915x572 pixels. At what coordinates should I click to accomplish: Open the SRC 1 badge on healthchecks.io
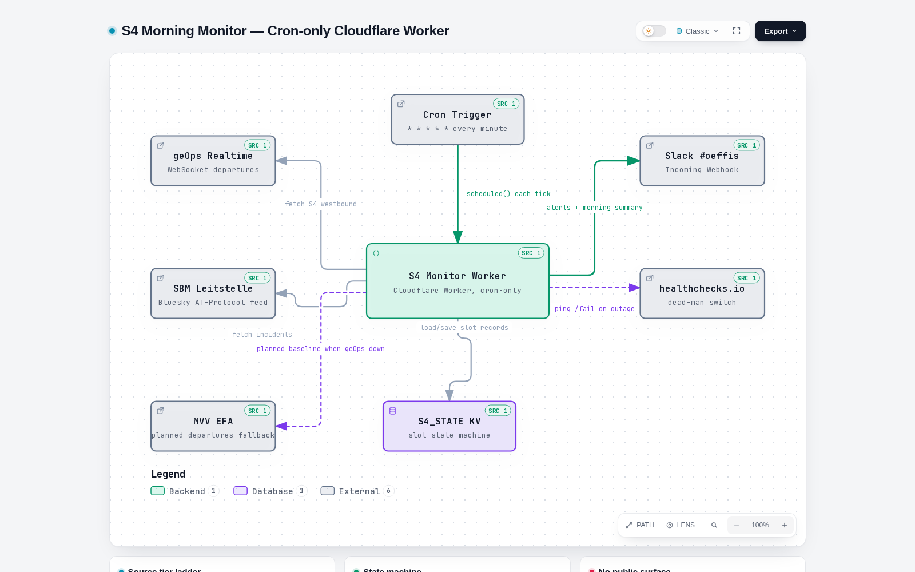(746, 278)
